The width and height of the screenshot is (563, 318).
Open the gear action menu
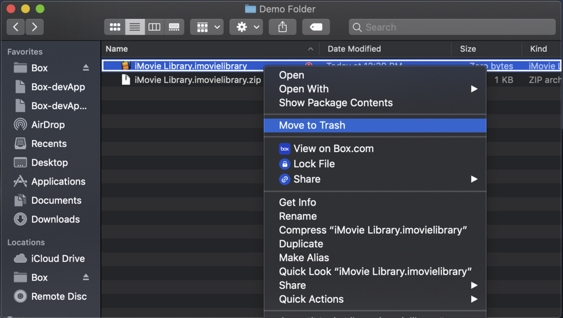click(246, 27)
